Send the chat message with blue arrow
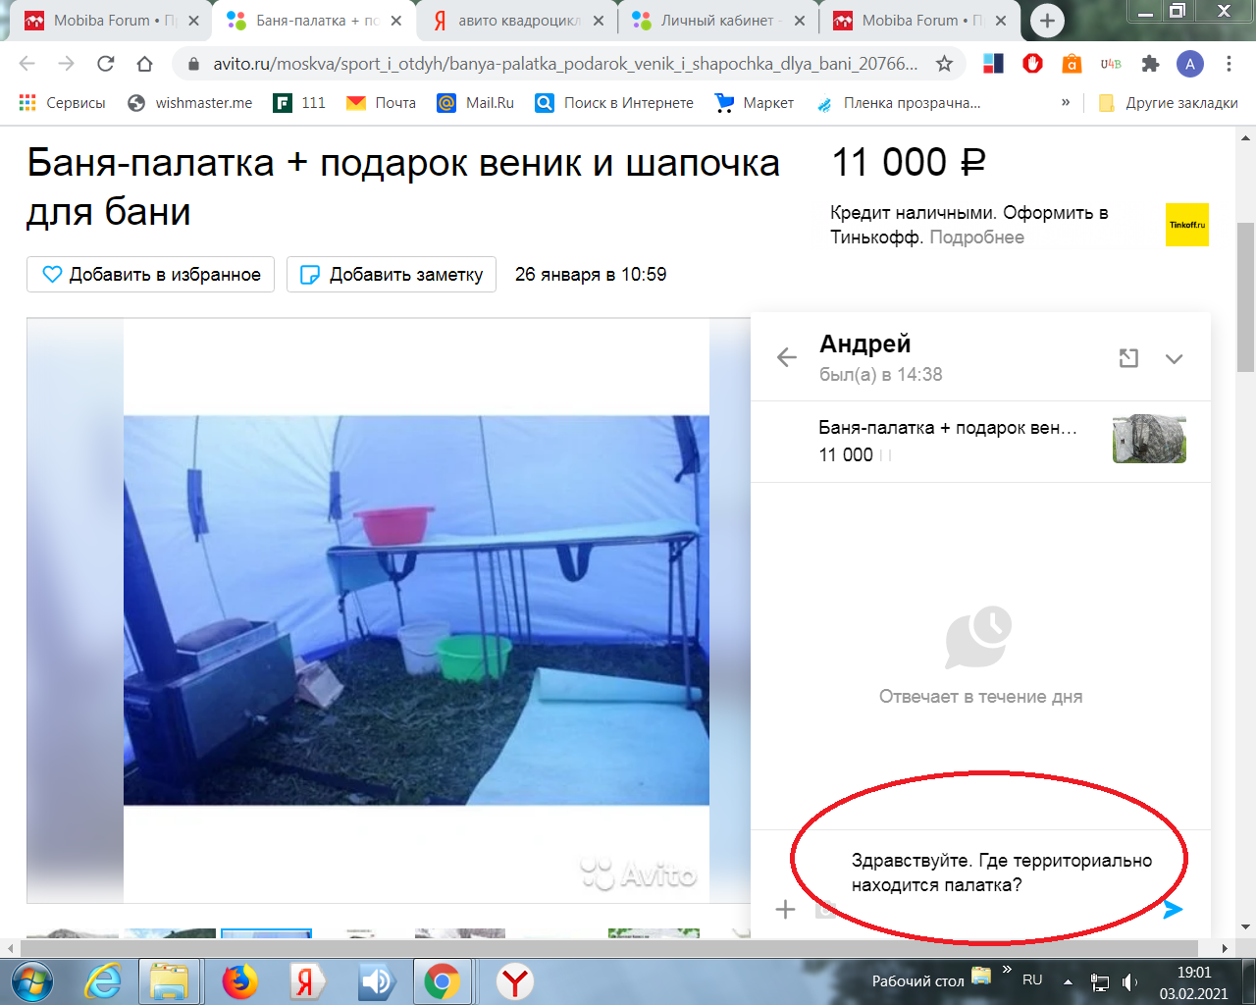 (x=1172, y=910)
